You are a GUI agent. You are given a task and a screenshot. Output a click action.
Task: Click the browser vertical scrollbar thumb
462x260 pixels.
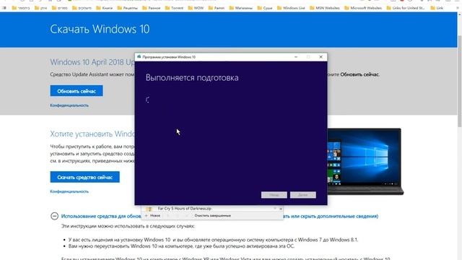pyautogui.click(x=459, y=81)
